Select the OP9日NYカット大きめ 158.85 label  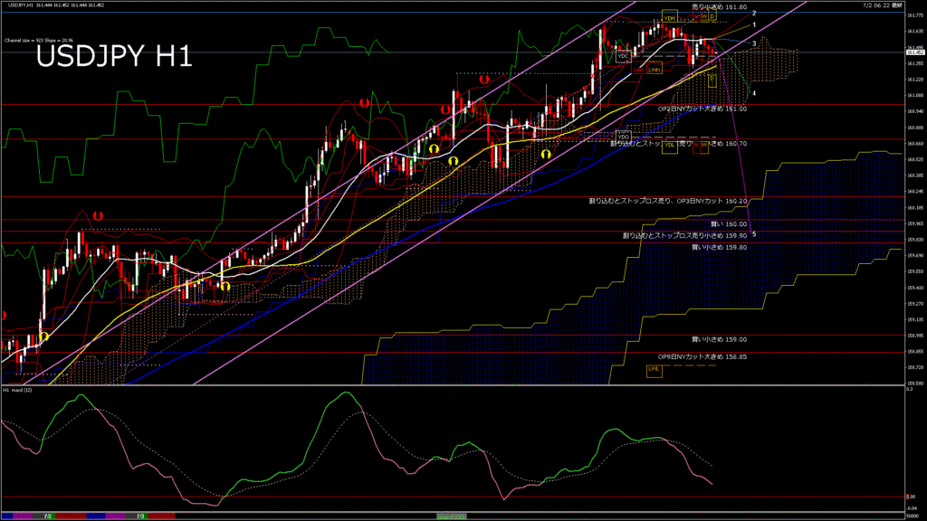tap(702, 356)
